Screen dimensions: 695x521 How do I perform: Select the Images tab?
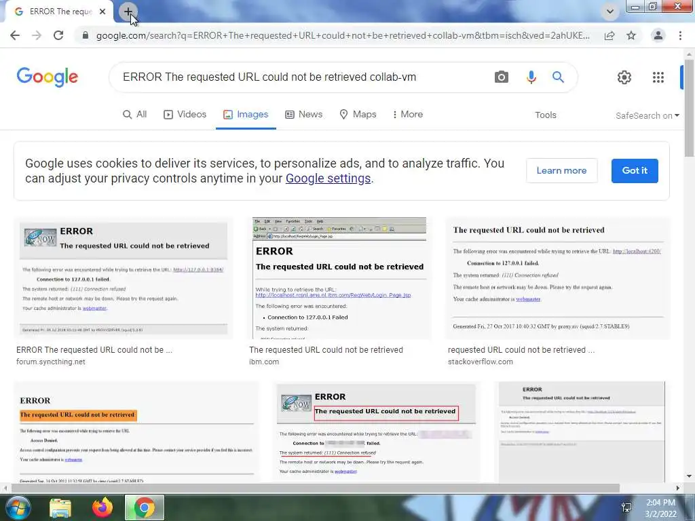click(x=246, y=114)
